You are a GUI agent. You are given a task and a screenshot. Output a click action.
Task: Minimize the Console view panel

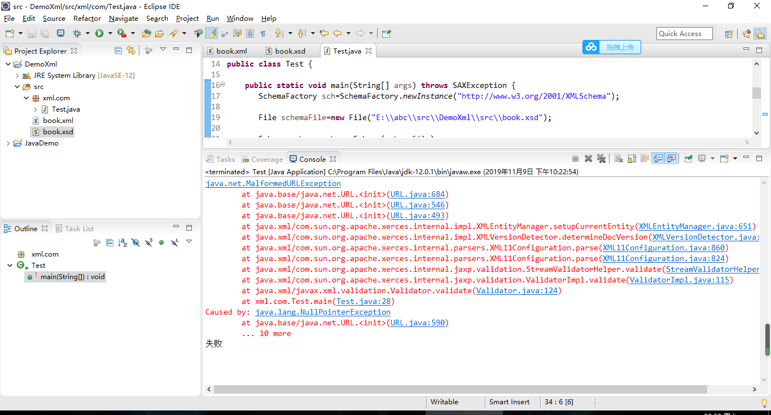(746, 158)
